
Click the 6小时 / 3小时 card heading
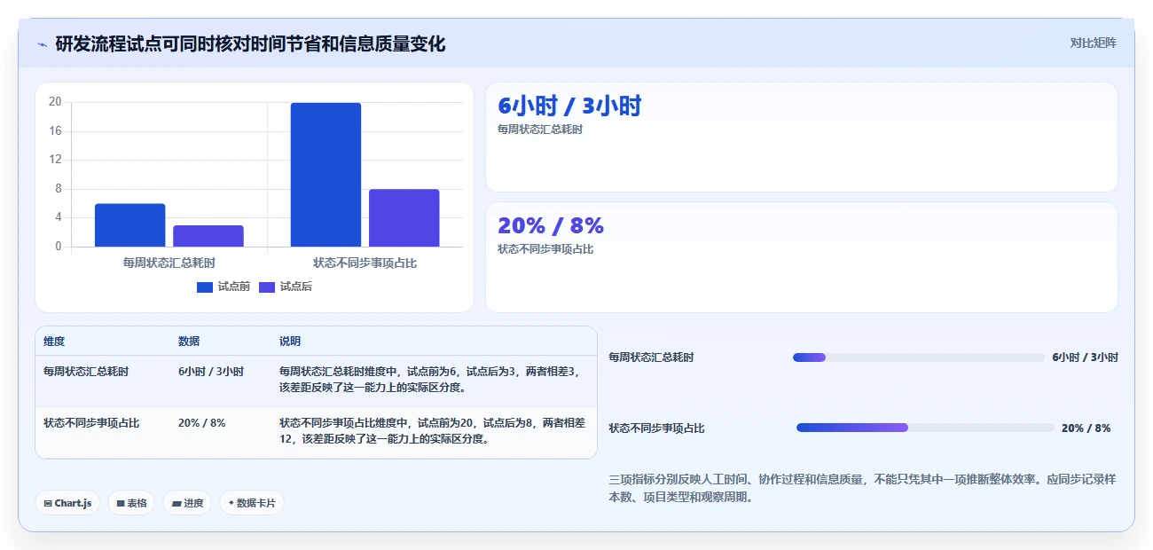pos(569,106)
